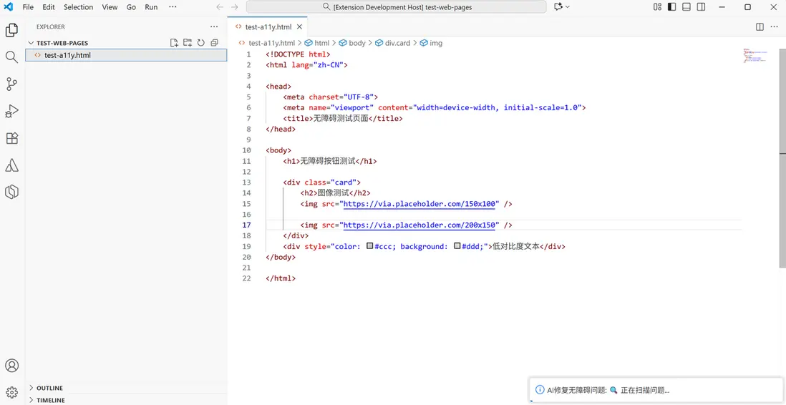Screen dimensions: 786x405
Task: Refresh the Explorer file list
Action: click(x=201, y=43)
